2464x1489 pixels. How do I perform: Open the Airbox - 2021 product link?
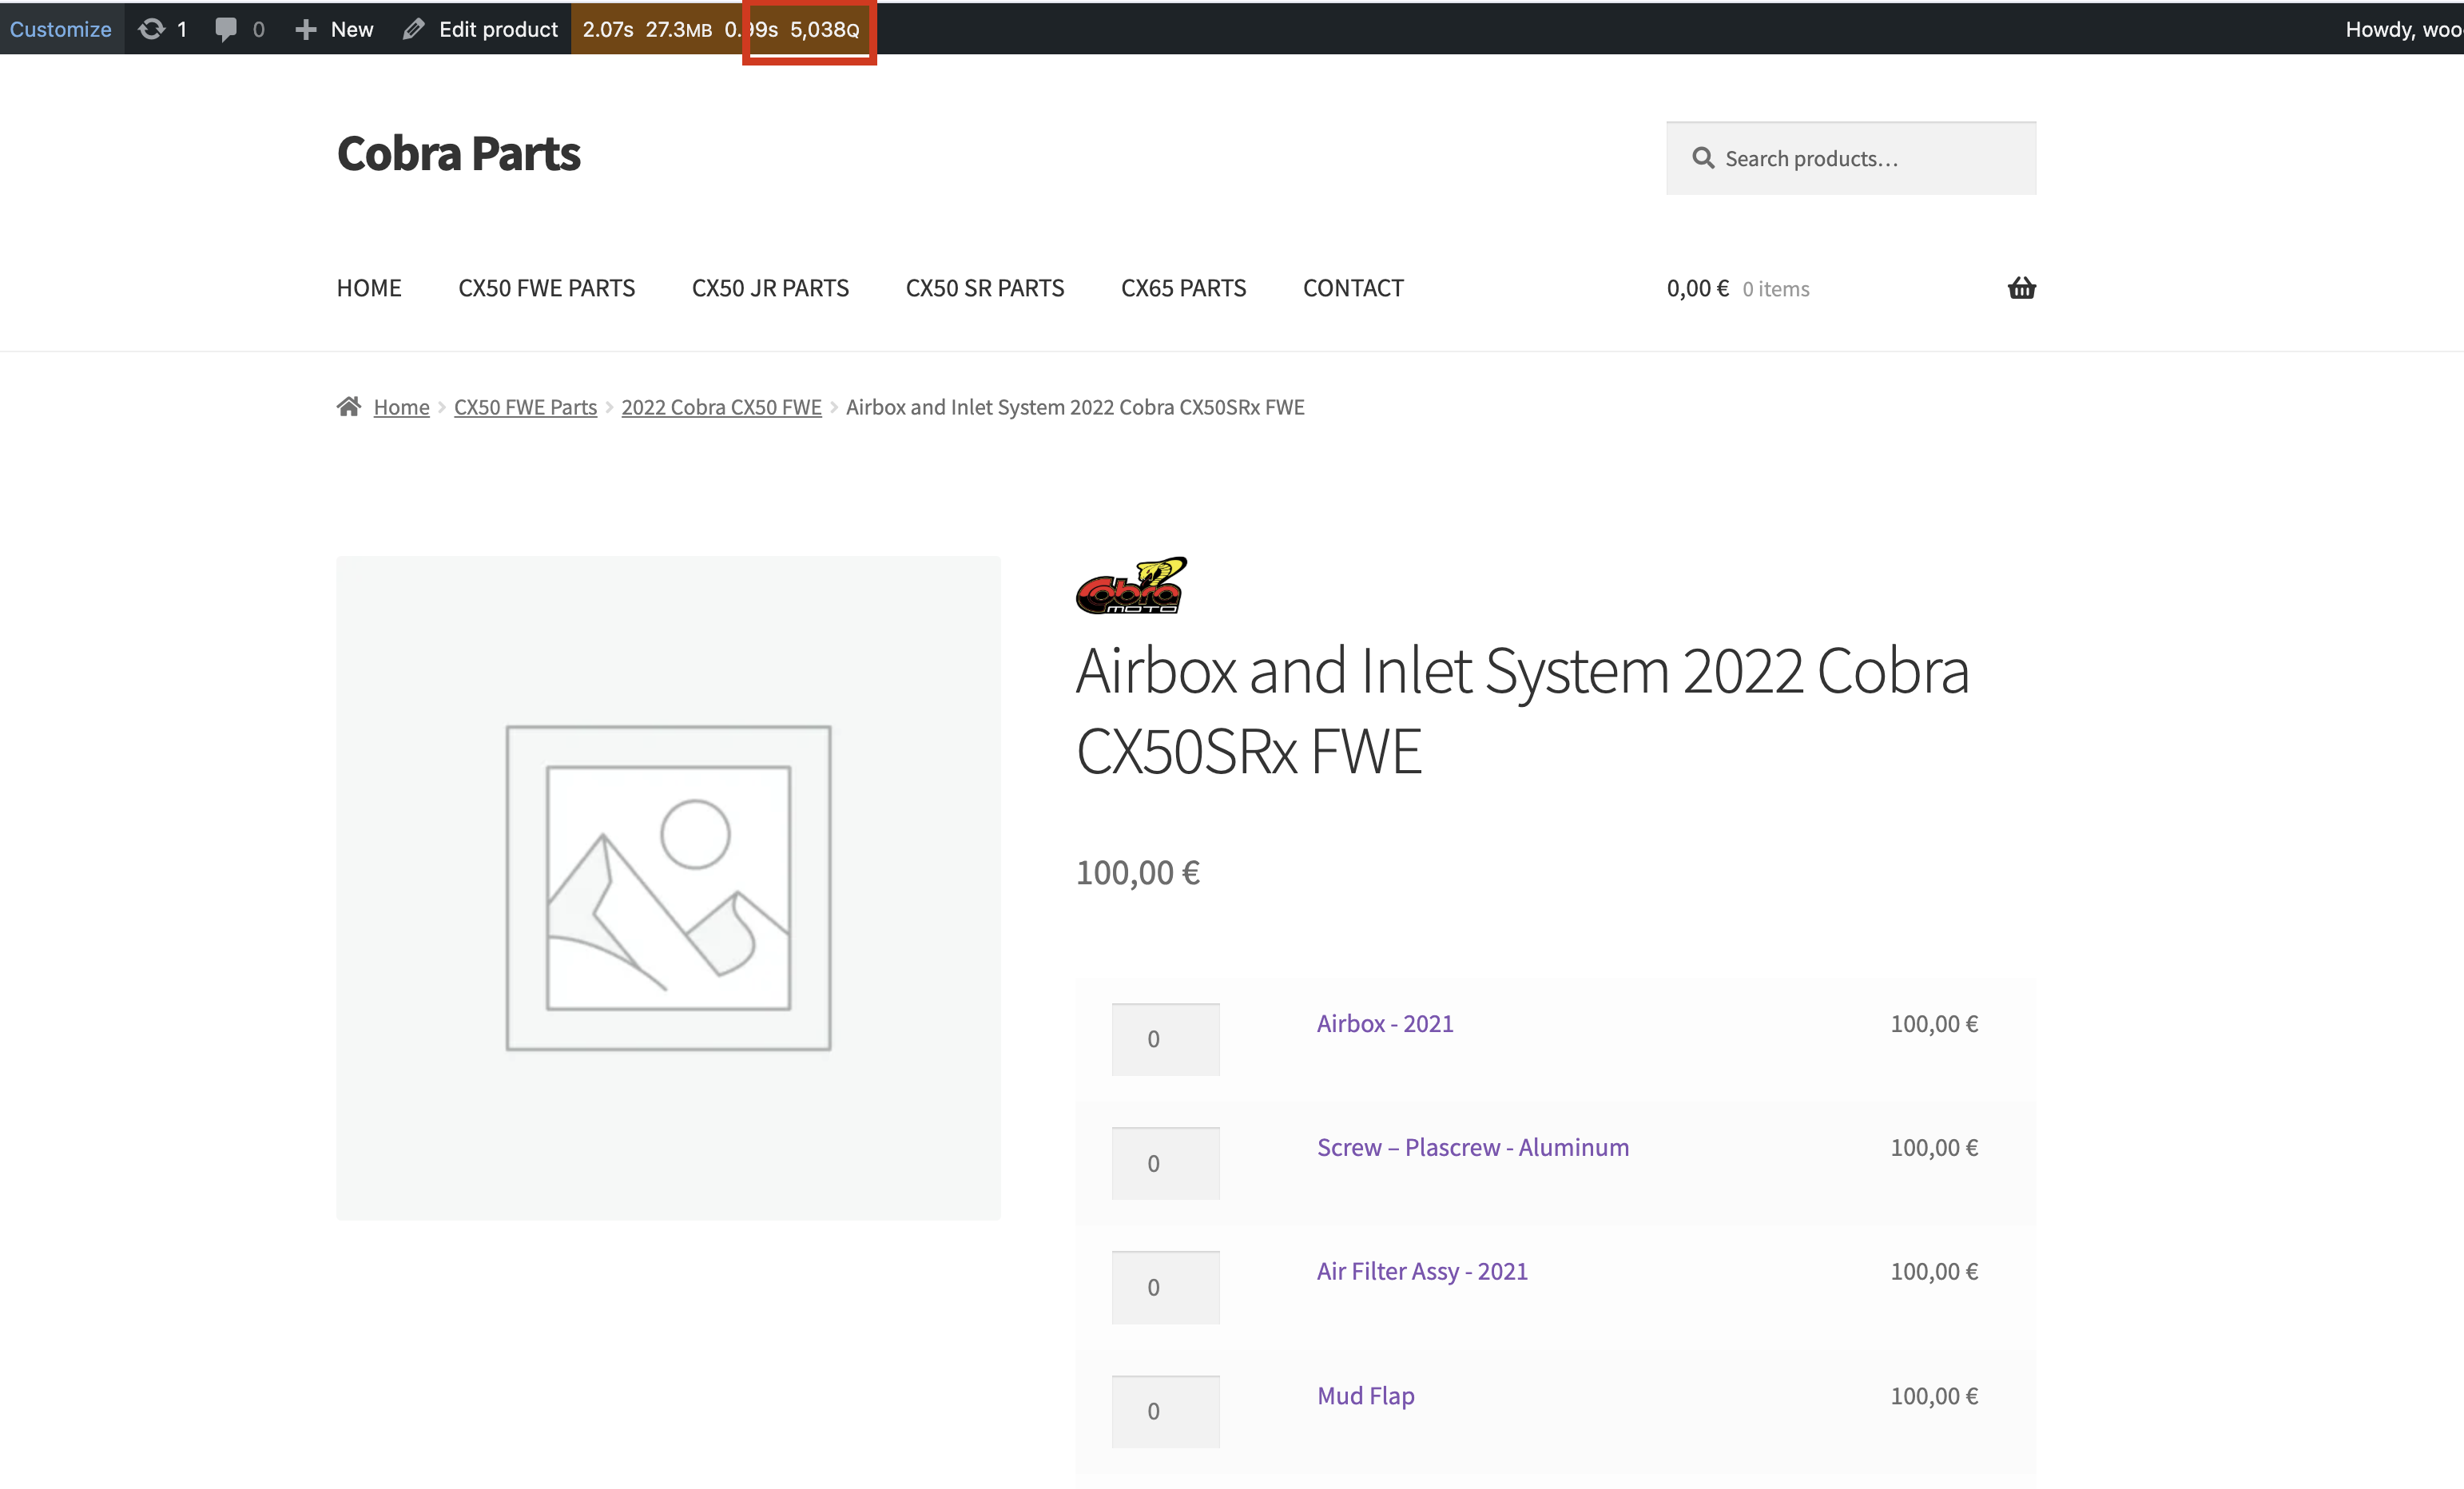coord(1384,1023)
